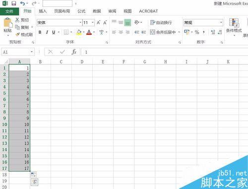
Task: Apply the yellow fill color bucket
Action: 79,32
